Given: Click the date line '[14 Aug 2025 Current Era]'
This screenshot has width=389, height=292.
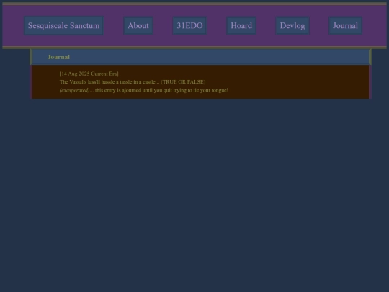Looking at the screenshot, I should [89, 74].
